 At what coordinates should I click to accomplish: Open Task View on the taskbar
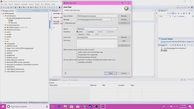pos(52,106)
